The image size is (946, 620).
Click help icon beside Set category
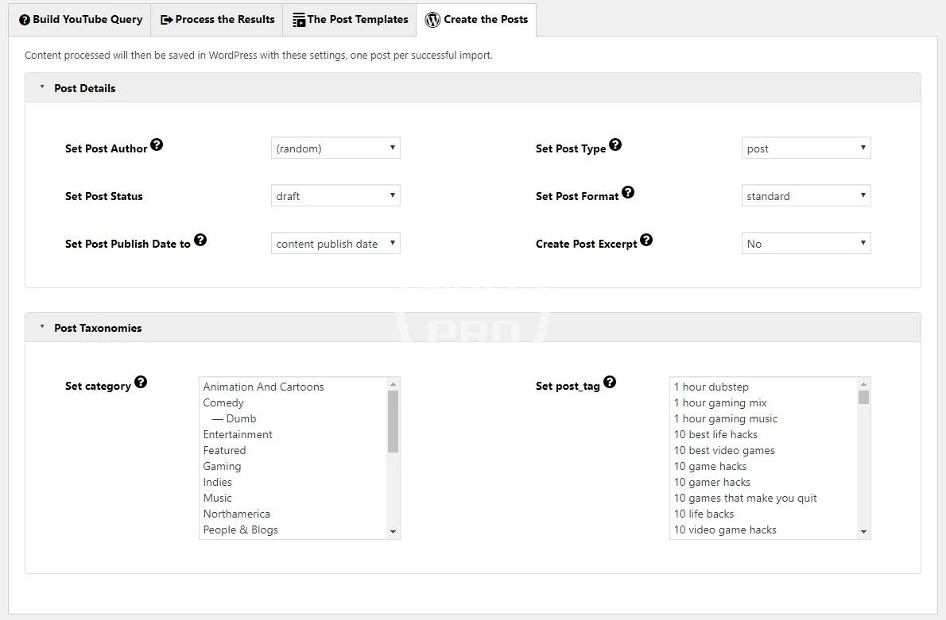141,382
